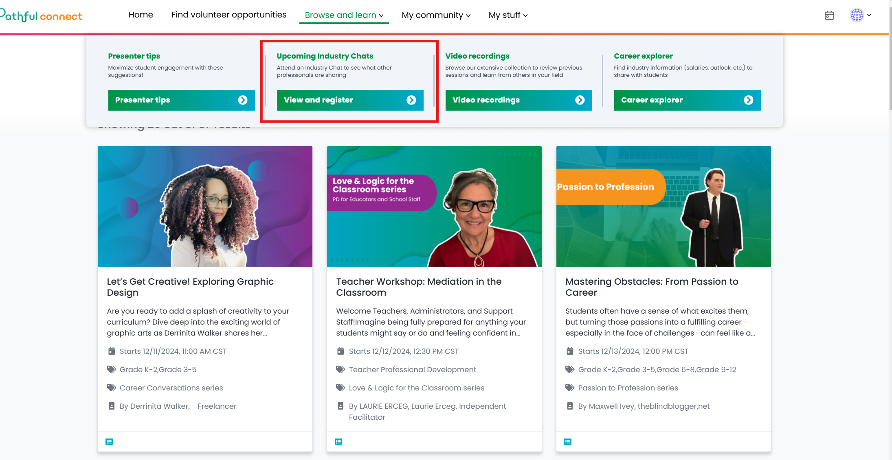Screen dimensions: 892x460
Task: Click the Graphic Design card description text
Action: pos(198,322)
